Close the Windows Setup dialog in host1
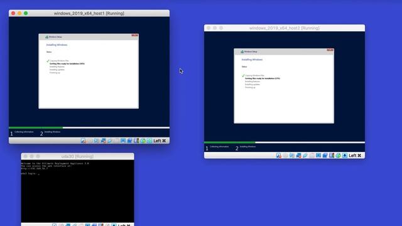Screen dimensions: 402x226 [x=135, y=35]
